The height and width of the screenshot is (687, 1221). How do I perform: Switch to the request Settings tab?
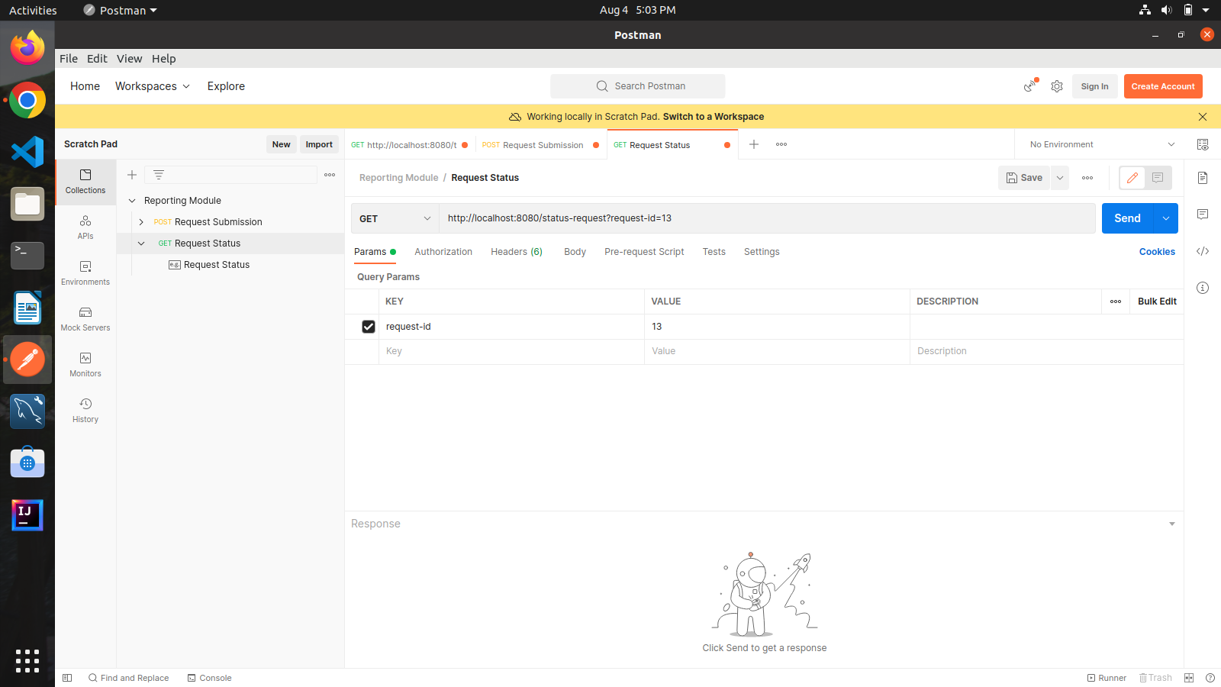(762, 252)
